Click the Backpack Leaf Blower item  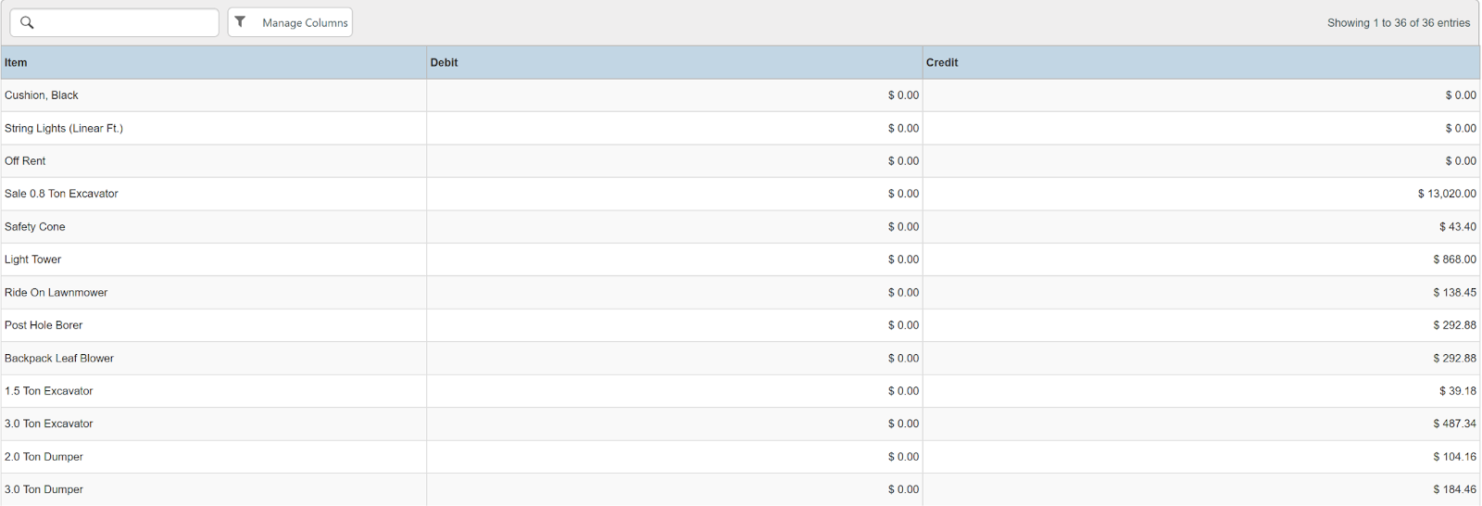(x=59, y=359)
